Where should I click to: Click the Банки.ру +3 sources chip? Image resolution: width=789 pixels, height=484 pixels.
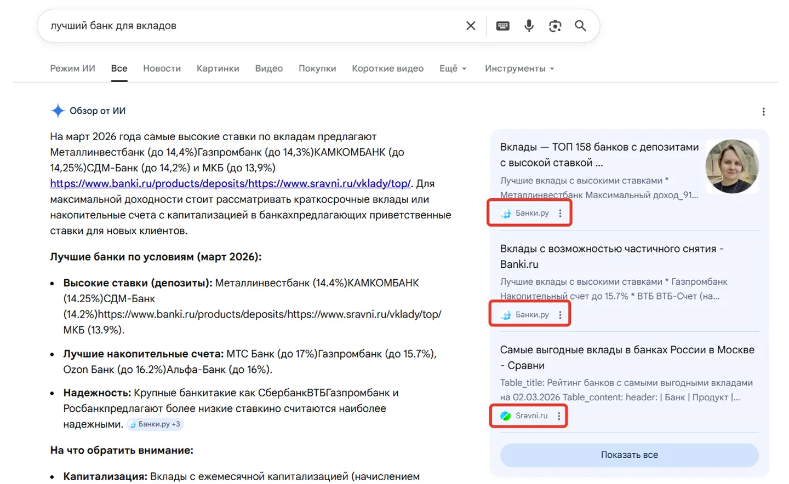pyautogui.click(x=155, y=424)
